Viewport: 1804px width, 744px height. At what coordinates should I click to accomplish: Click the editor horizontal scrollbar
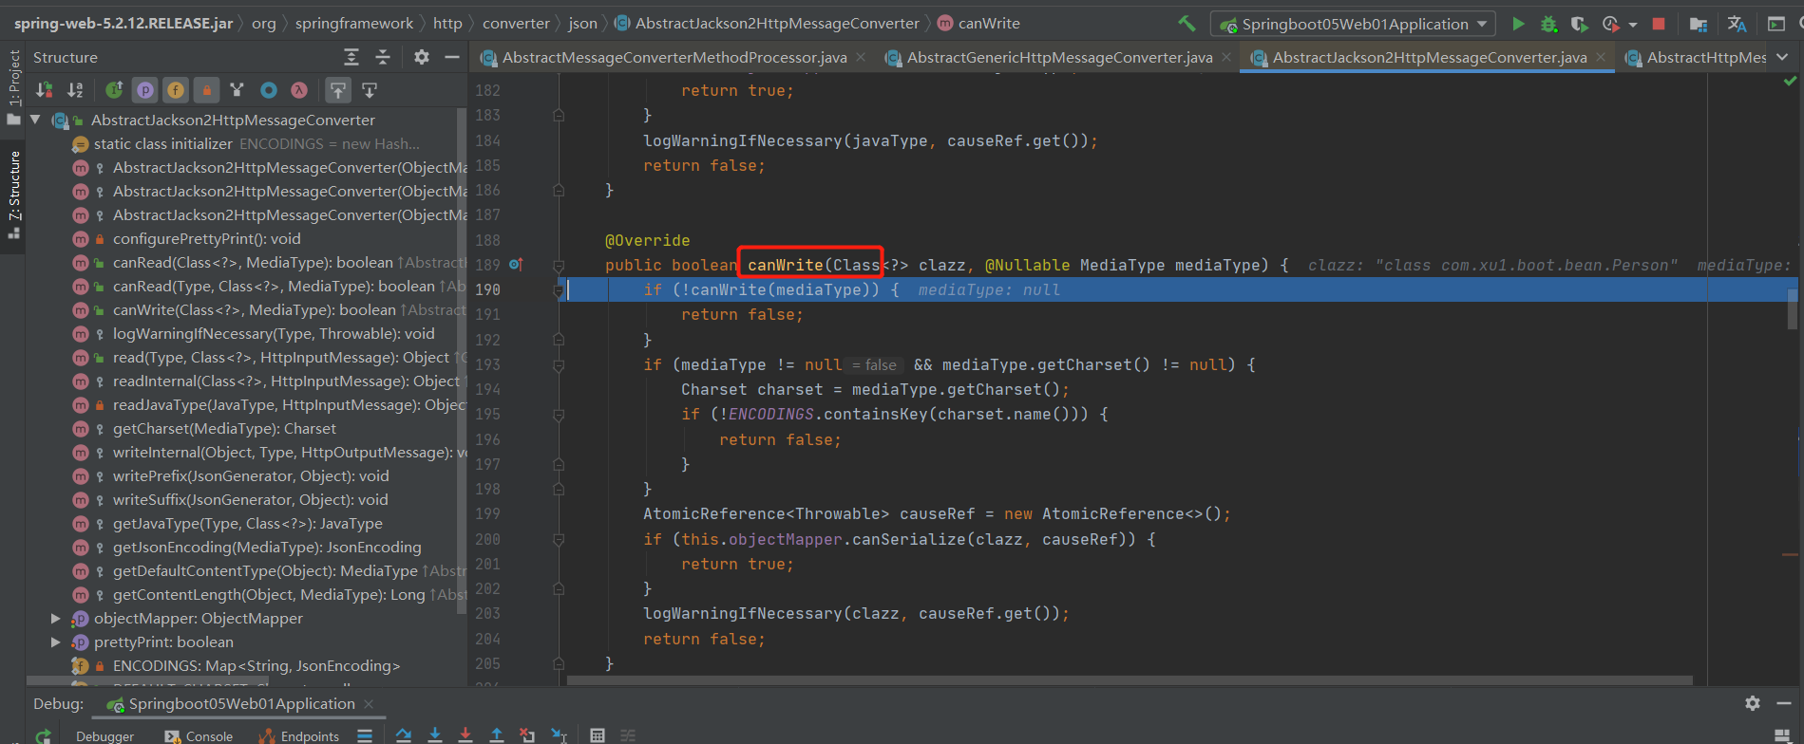click(1130, 680)
